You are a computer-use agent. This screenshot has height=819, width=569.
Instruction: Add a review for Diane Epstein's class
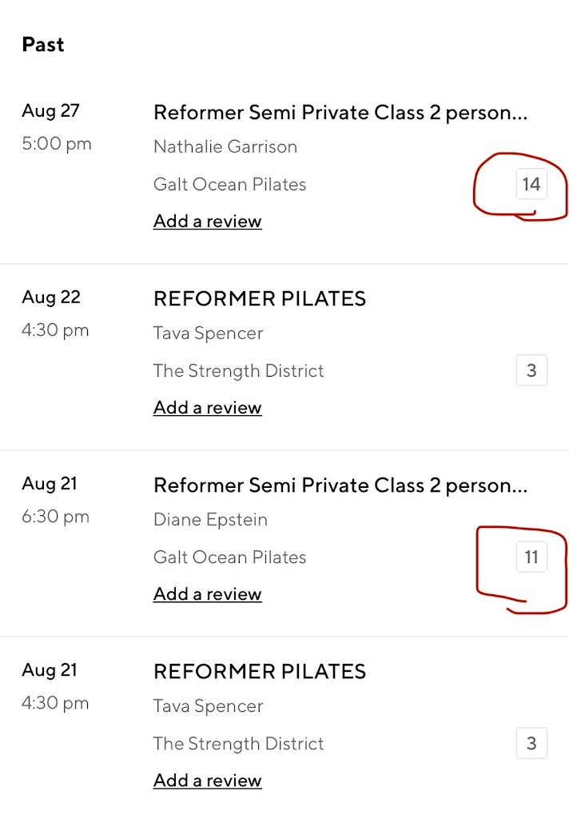pyautogui.click(x=207, y=594)
